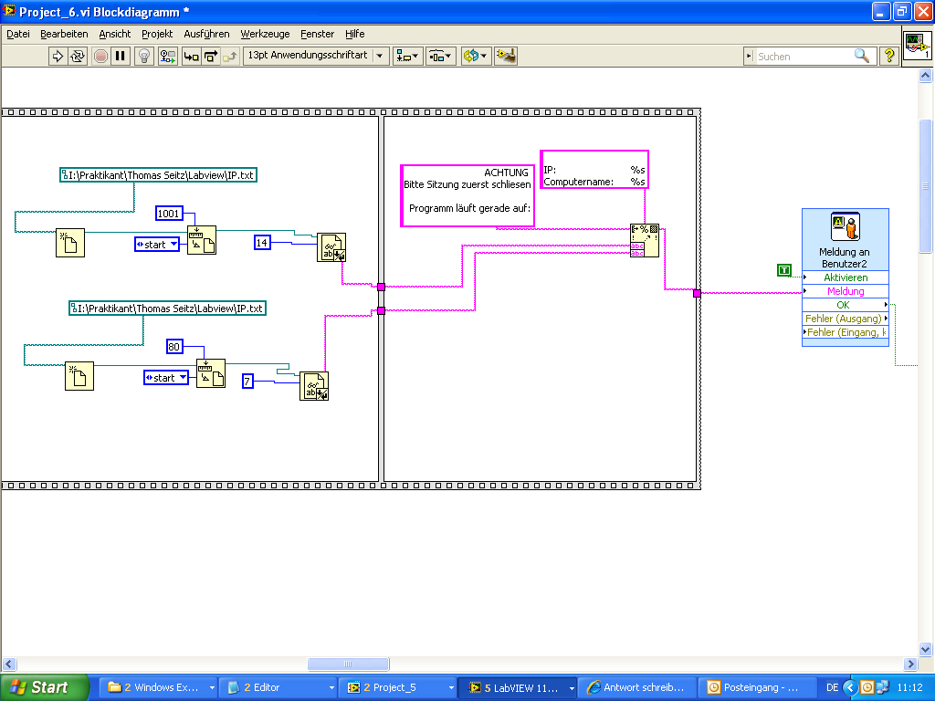Click the Abort Execution stop button

coord(100,56)
